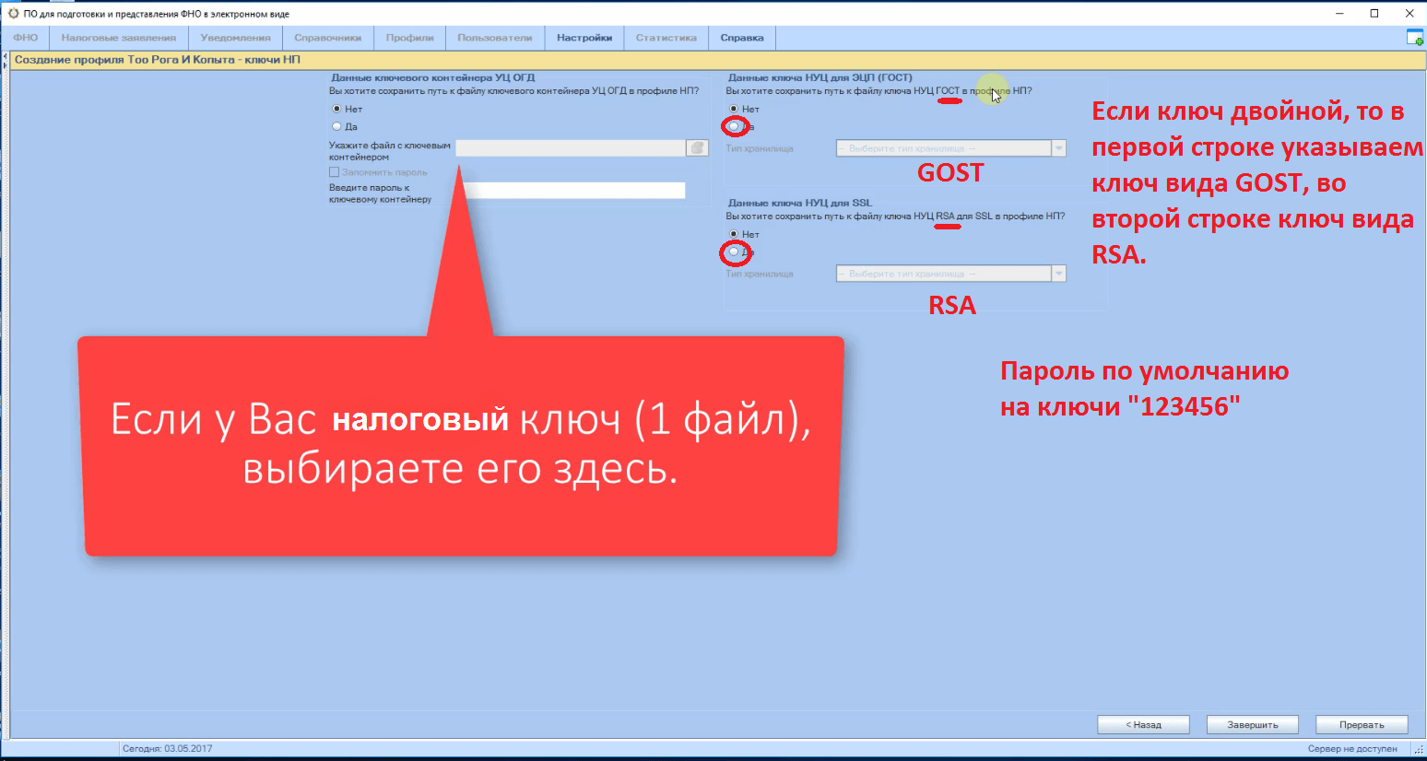Open storage type dropdown for SSL key

click(1058, 274)
